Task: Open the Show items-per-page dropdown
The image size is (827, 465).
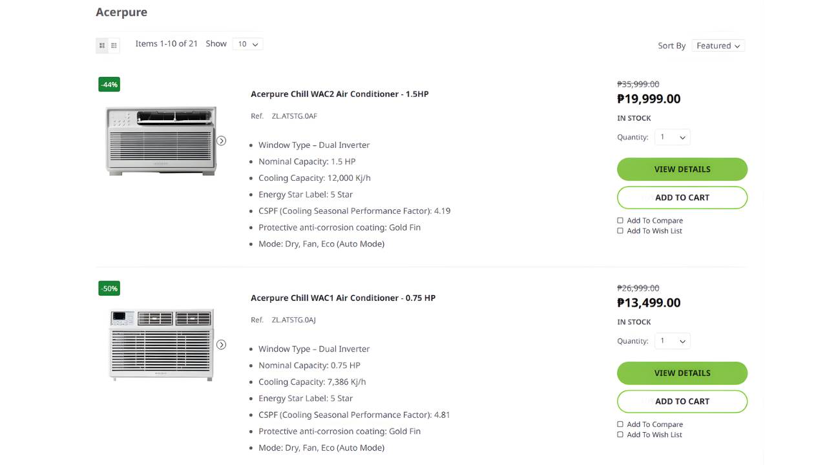Action: [x=247, y=43]
